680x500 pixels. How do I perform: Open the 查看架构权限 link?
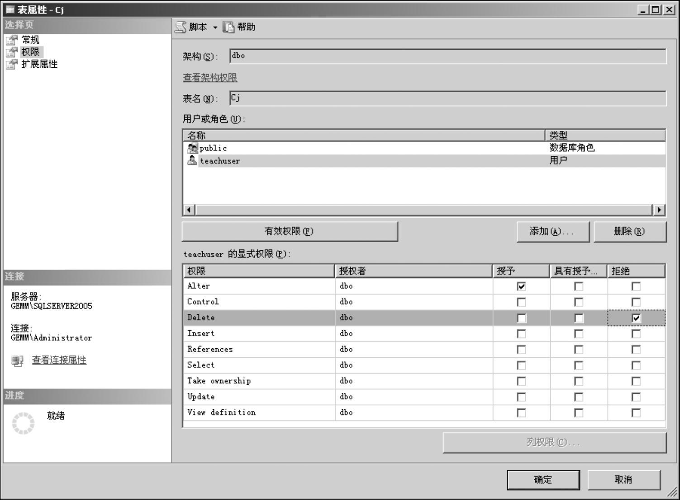(210, 78)
